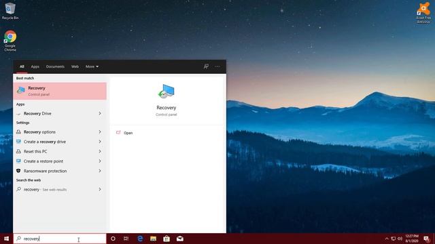Click the network icon in the system tray
Screen dimensions: 435x244
[x=393, y=239]
